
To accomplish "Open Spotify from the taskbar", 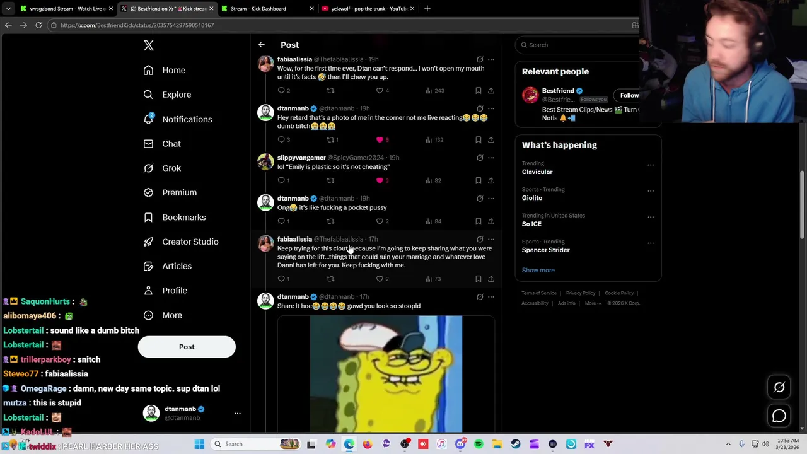I will pyautogui.click(x=479, y=444).
